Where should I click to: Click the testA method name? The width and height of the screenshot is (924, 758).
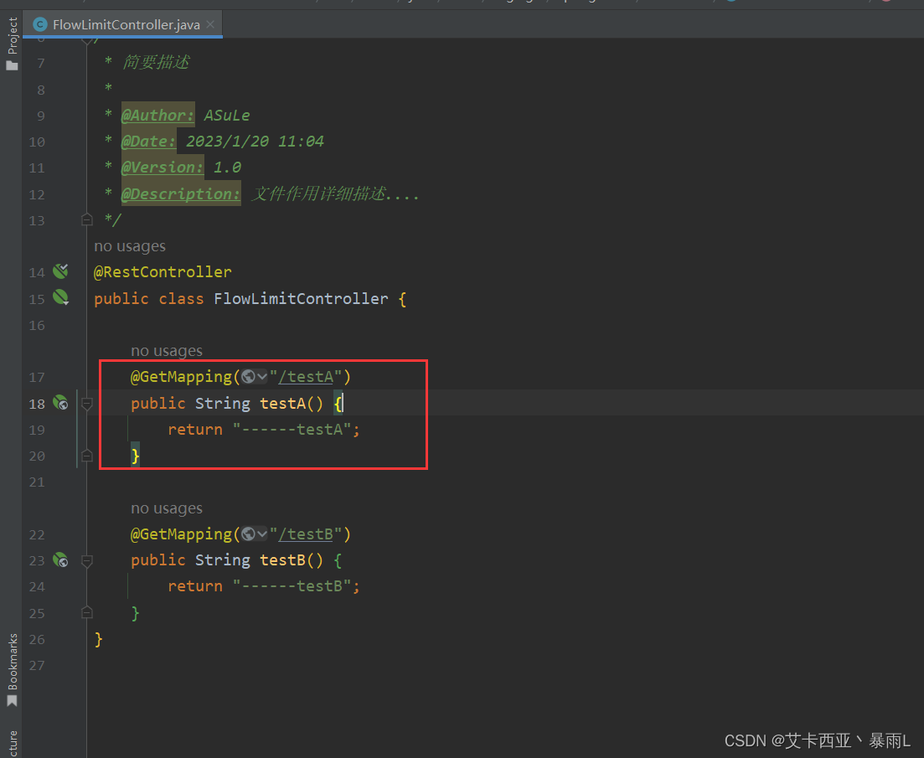283,404
